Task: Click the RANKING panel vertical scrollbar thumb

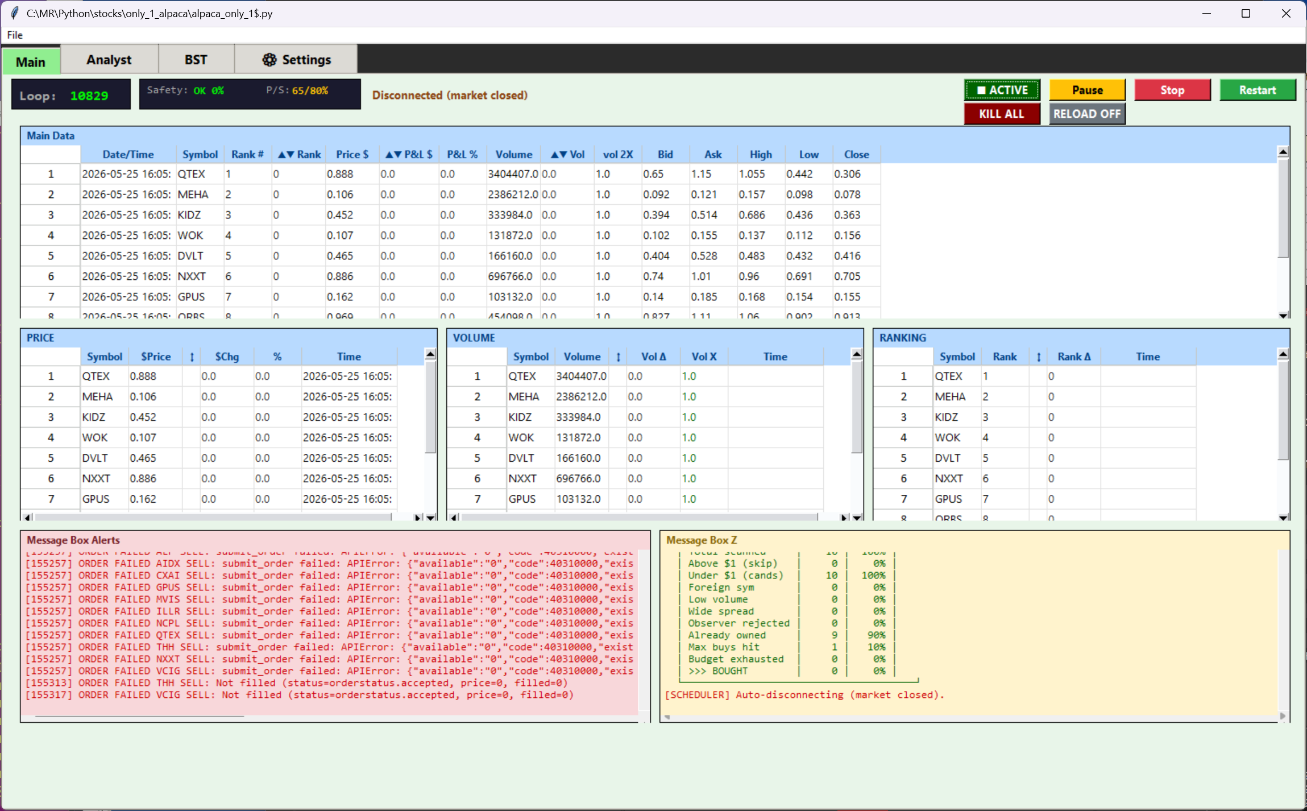Action: point(1283,410)
